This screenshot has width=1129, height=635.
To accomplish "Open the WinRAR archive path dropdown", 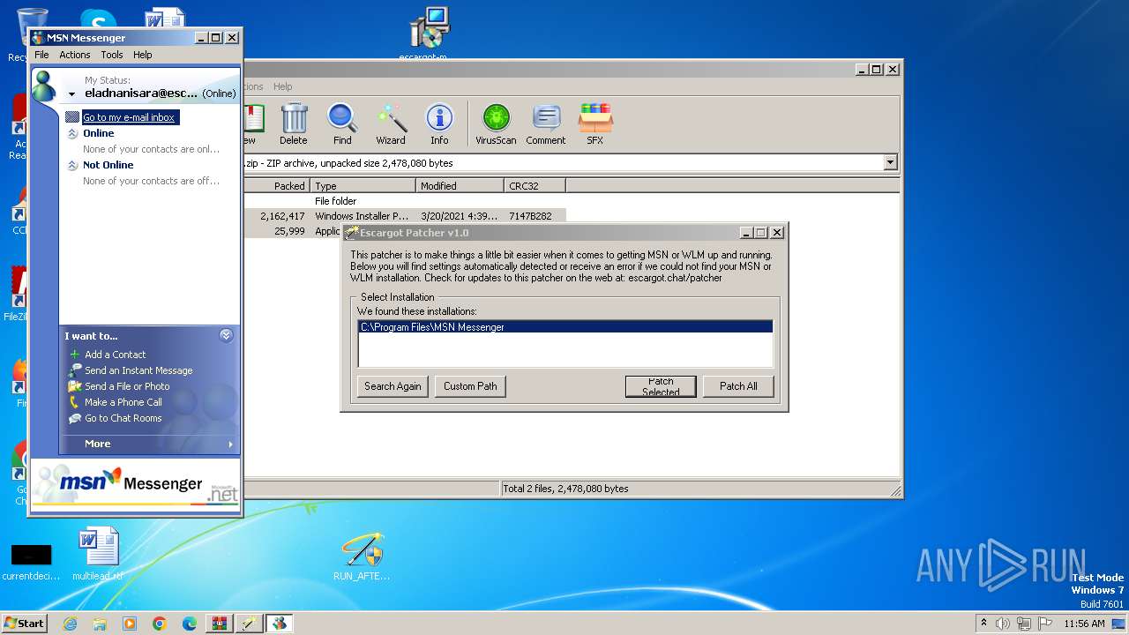I will pos(890,162).
